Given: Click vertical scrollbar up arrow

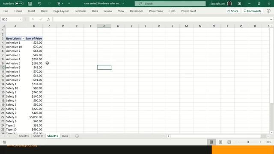Looking at the screenshot, I should 272,26.
